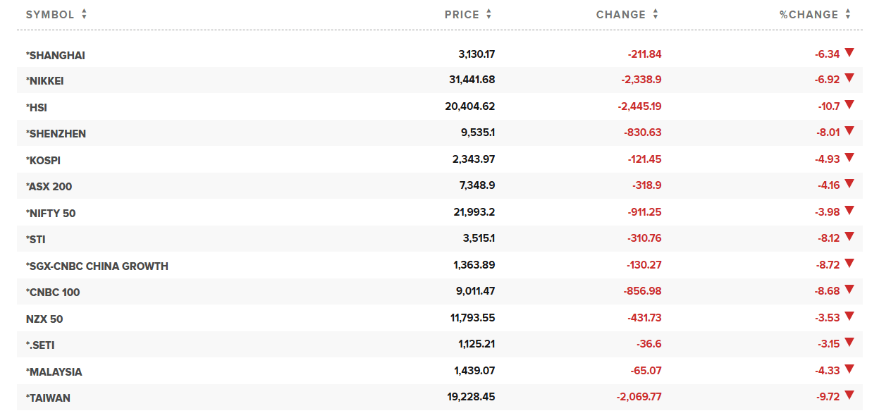Click the sort arrows beside CHANGE header
Image resolution: width=879 pixels, height=418 pixels.
pyautogui.click(x=655, y=14)
